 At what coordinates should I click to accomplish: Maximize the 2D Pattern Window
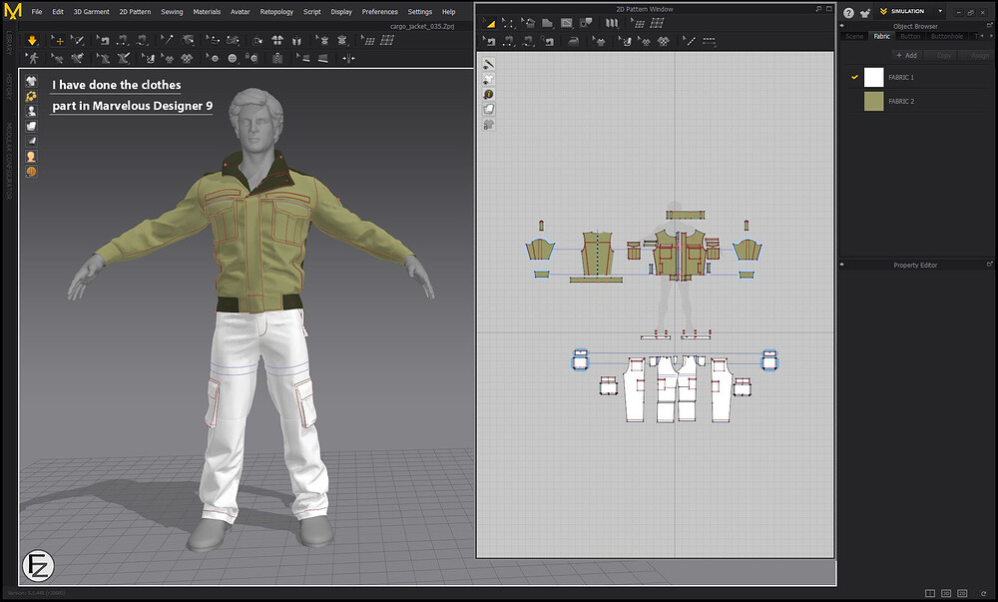(828, 9)
